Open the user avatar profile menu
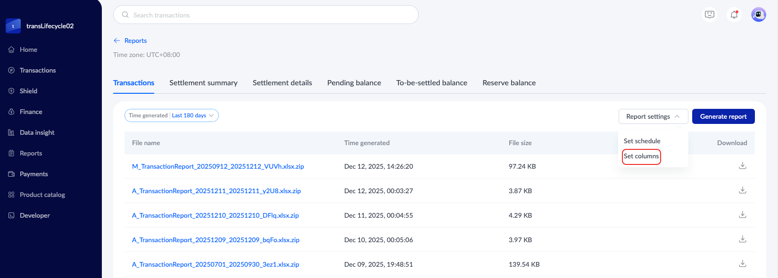Screen dimensions: 778x278 pyautogui.click(x=758, y=15)
